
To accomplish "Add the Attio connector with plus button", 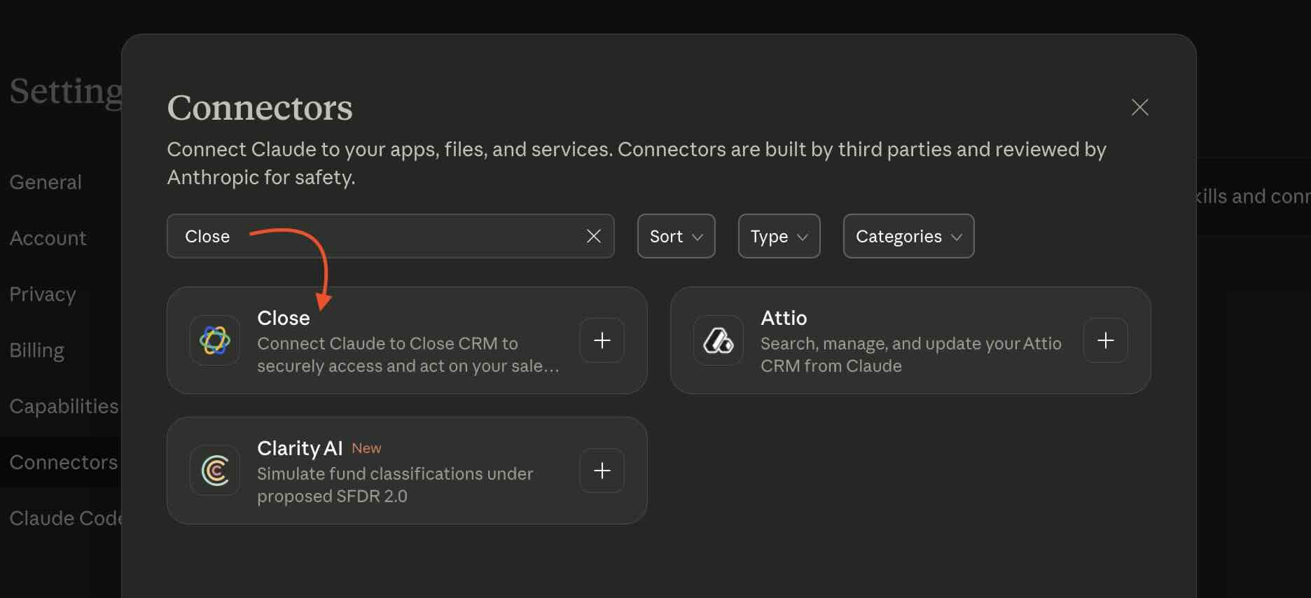I will [1105, 341].
